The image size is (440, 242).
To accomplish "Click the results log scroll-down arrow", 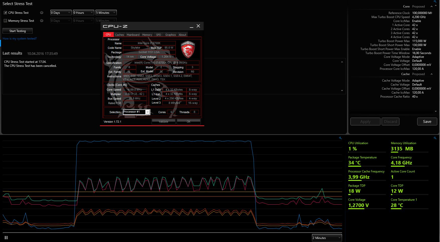I will point(342,91).
